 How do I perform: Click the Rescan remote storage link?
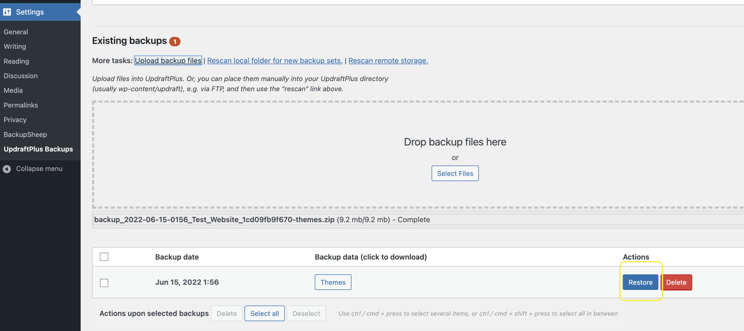[388, 60]
